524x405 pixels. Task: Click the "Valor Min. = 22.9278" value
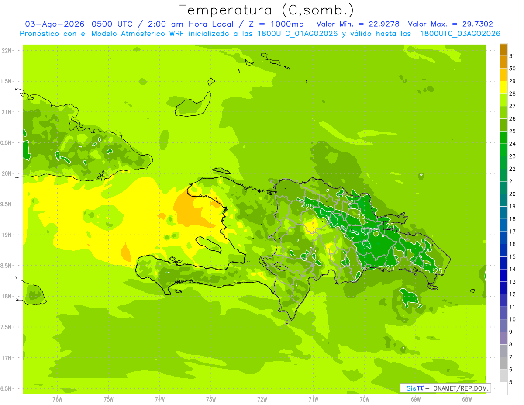coord(358,24)
